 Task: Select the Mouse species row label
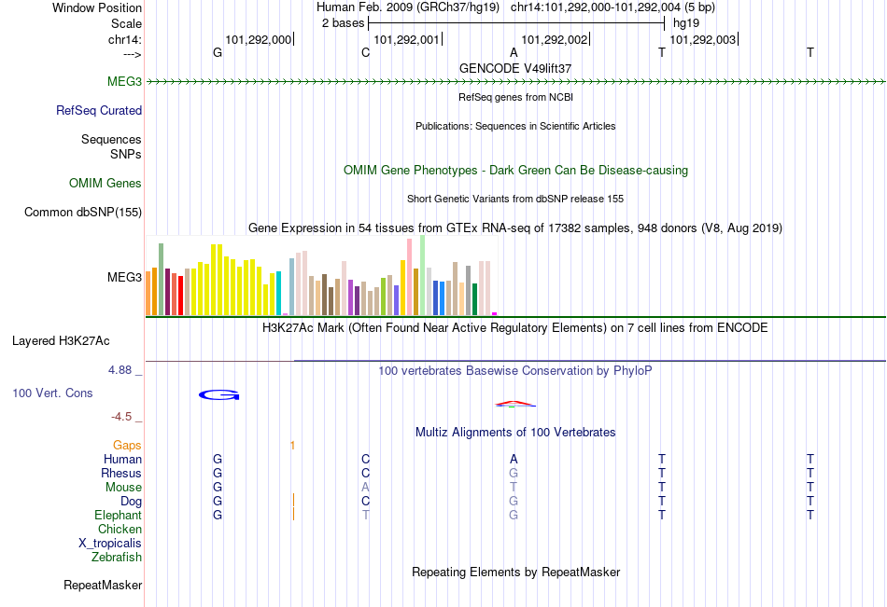pyautogui.click(x=123, y=487)
